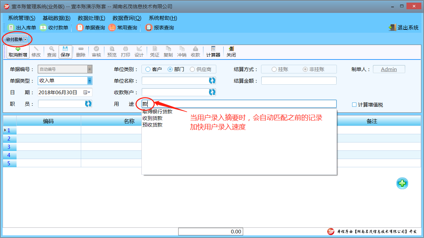Click the 编码 column header

point(48,121)
